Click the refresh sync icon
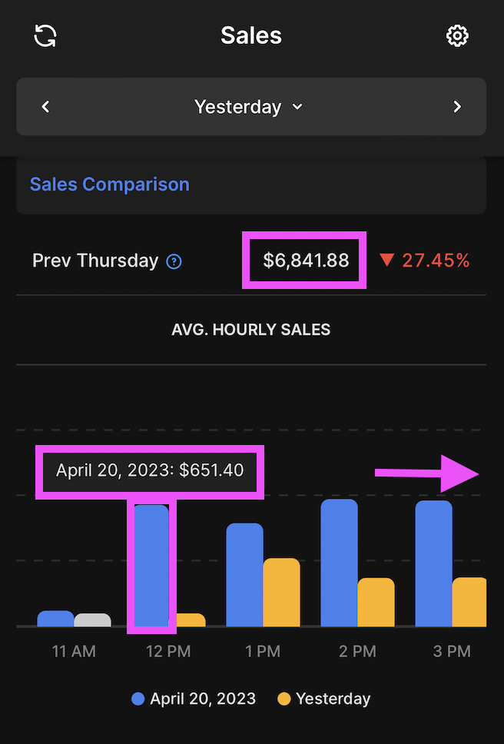Image resolution: width=504 pixels, height=744 pixels. click(x=45, y=35)
